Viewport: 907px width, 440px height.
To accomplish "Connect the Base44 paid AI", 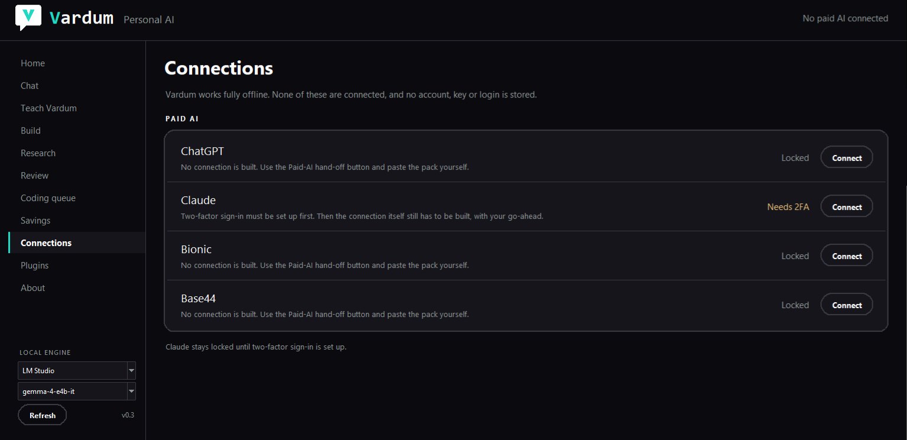I will (847, 305).
